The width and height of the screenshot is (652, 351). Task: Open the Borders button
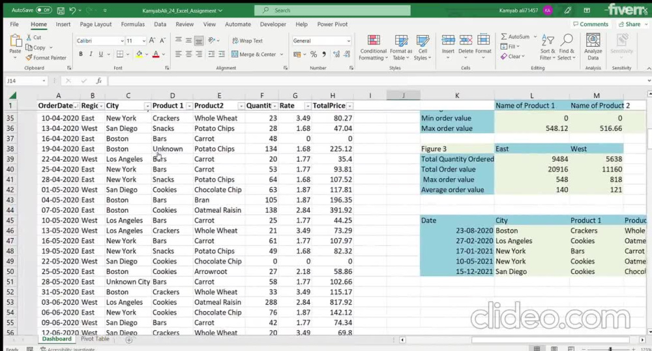(120, 54)
